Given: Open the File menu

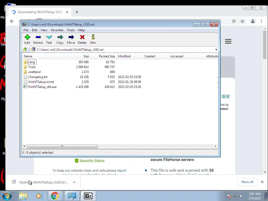Looking at the screenshot, I should pyautogui.click(x=26, y=30).
